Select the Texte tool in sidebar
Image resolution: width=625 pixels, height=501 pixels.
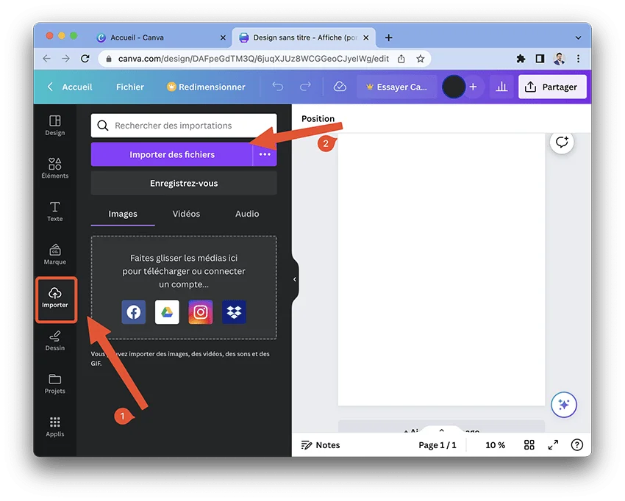[x=55, y=211]
